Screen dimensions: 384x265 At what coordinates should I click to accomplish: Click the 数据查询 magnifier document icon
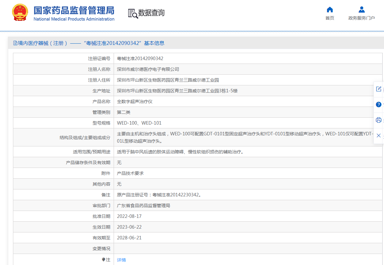tap(133, 13)
